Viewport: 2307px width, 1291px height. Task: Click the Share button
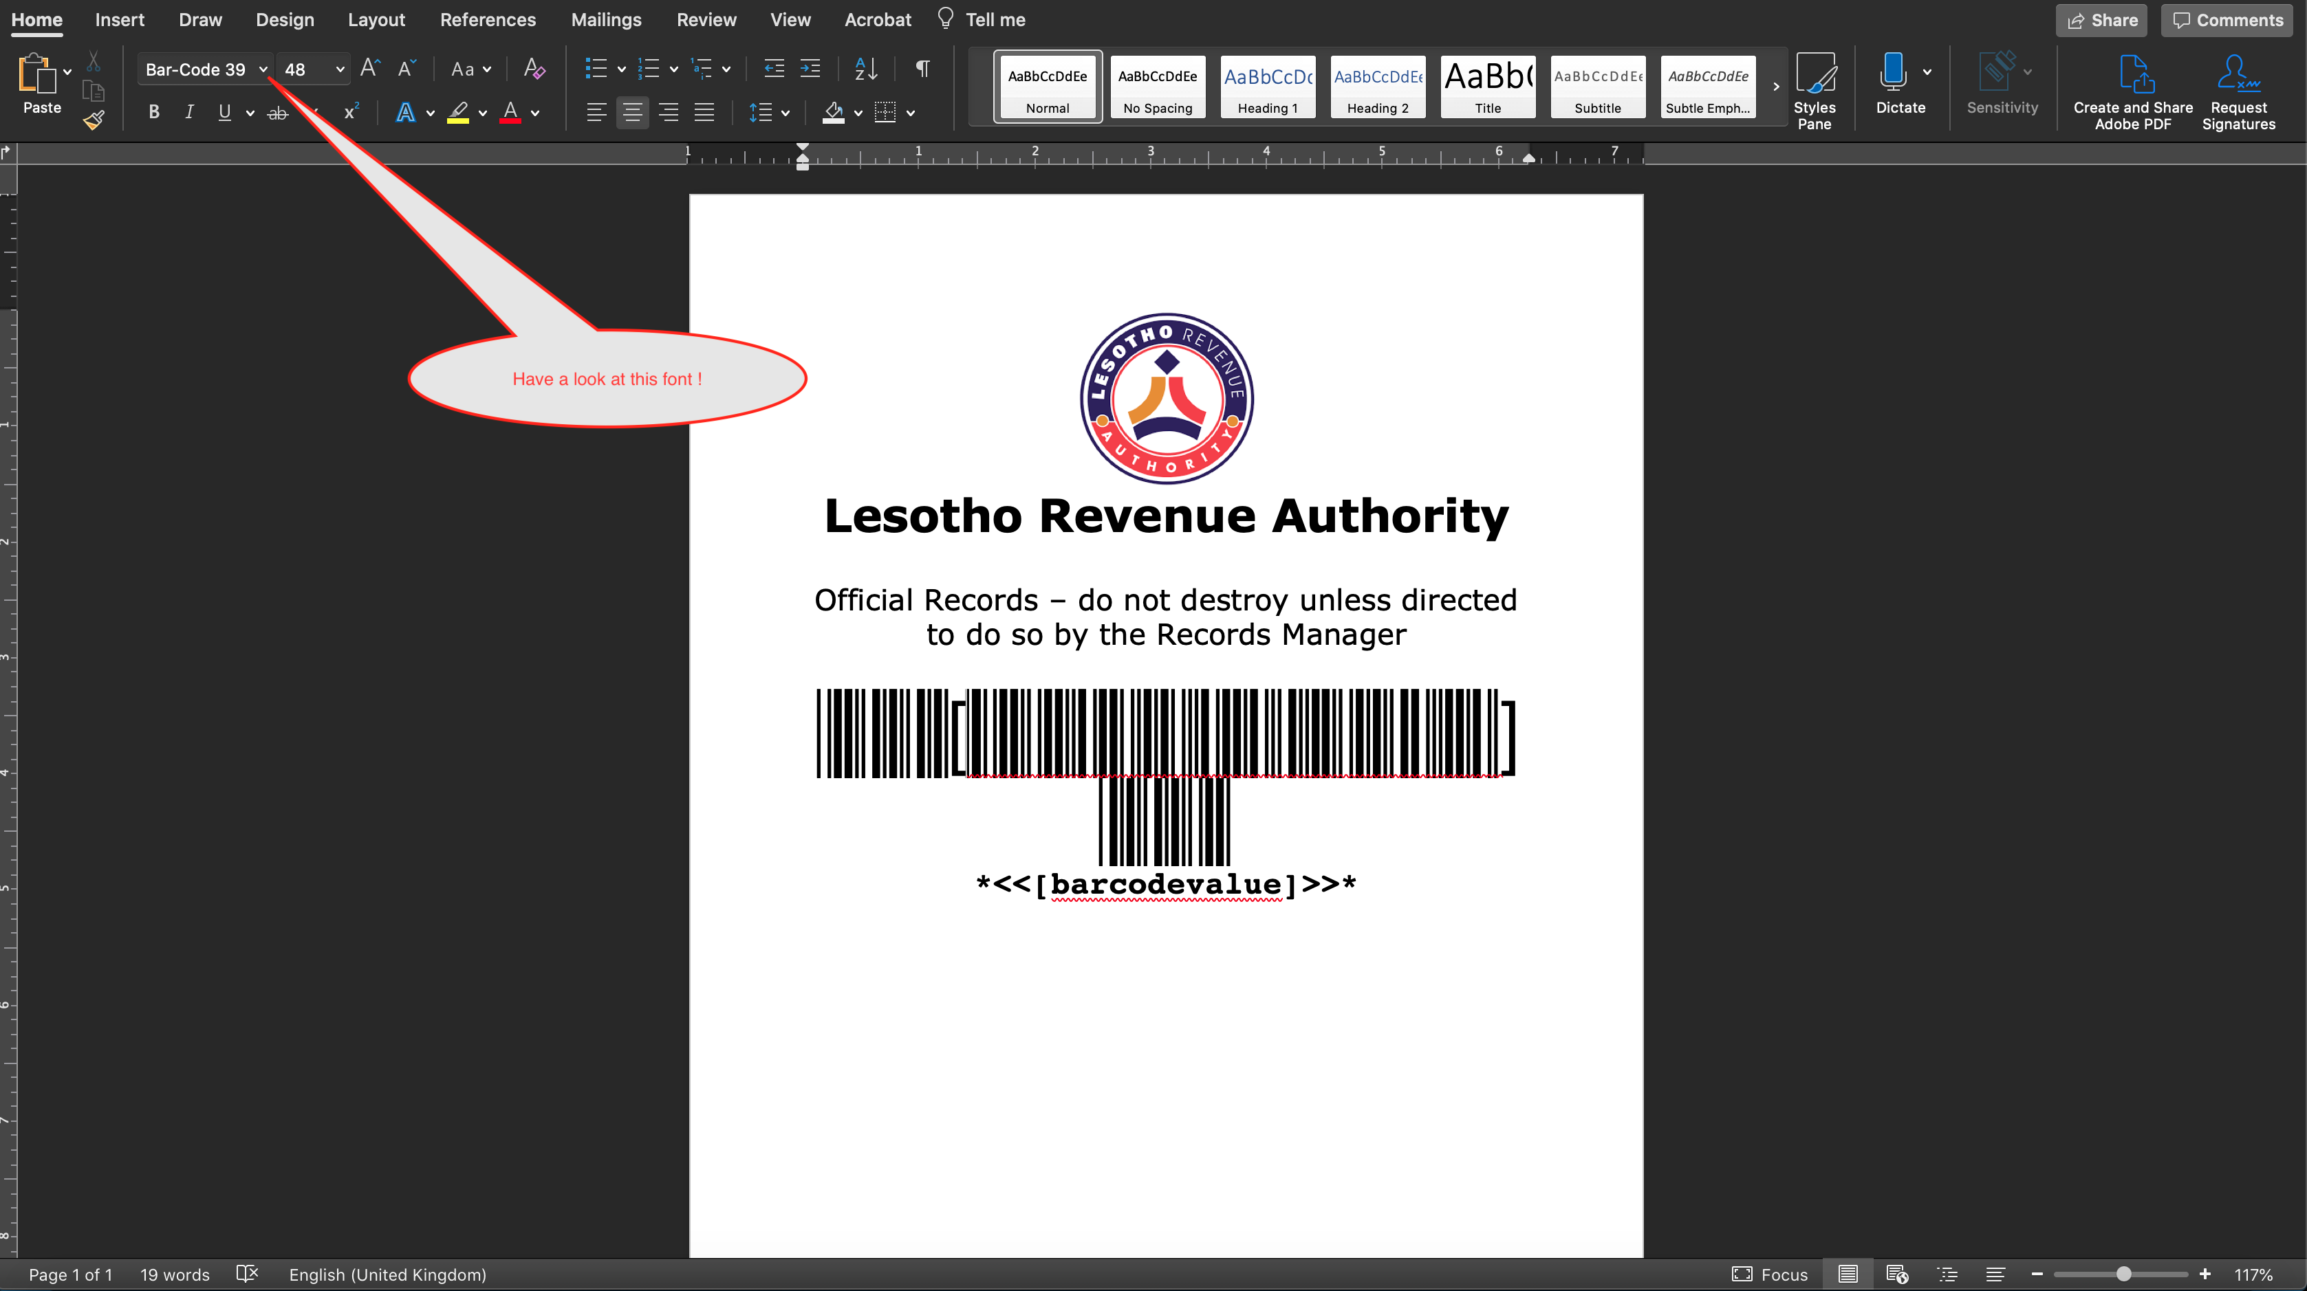point(2101,20)
